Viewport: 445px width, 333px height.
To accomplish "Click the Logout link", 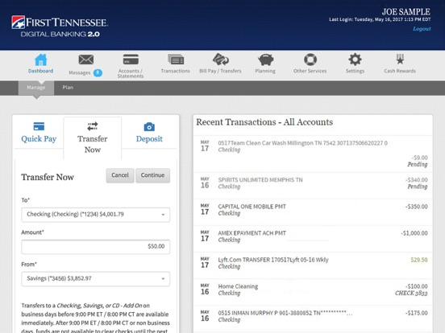I will pos(422,29).
